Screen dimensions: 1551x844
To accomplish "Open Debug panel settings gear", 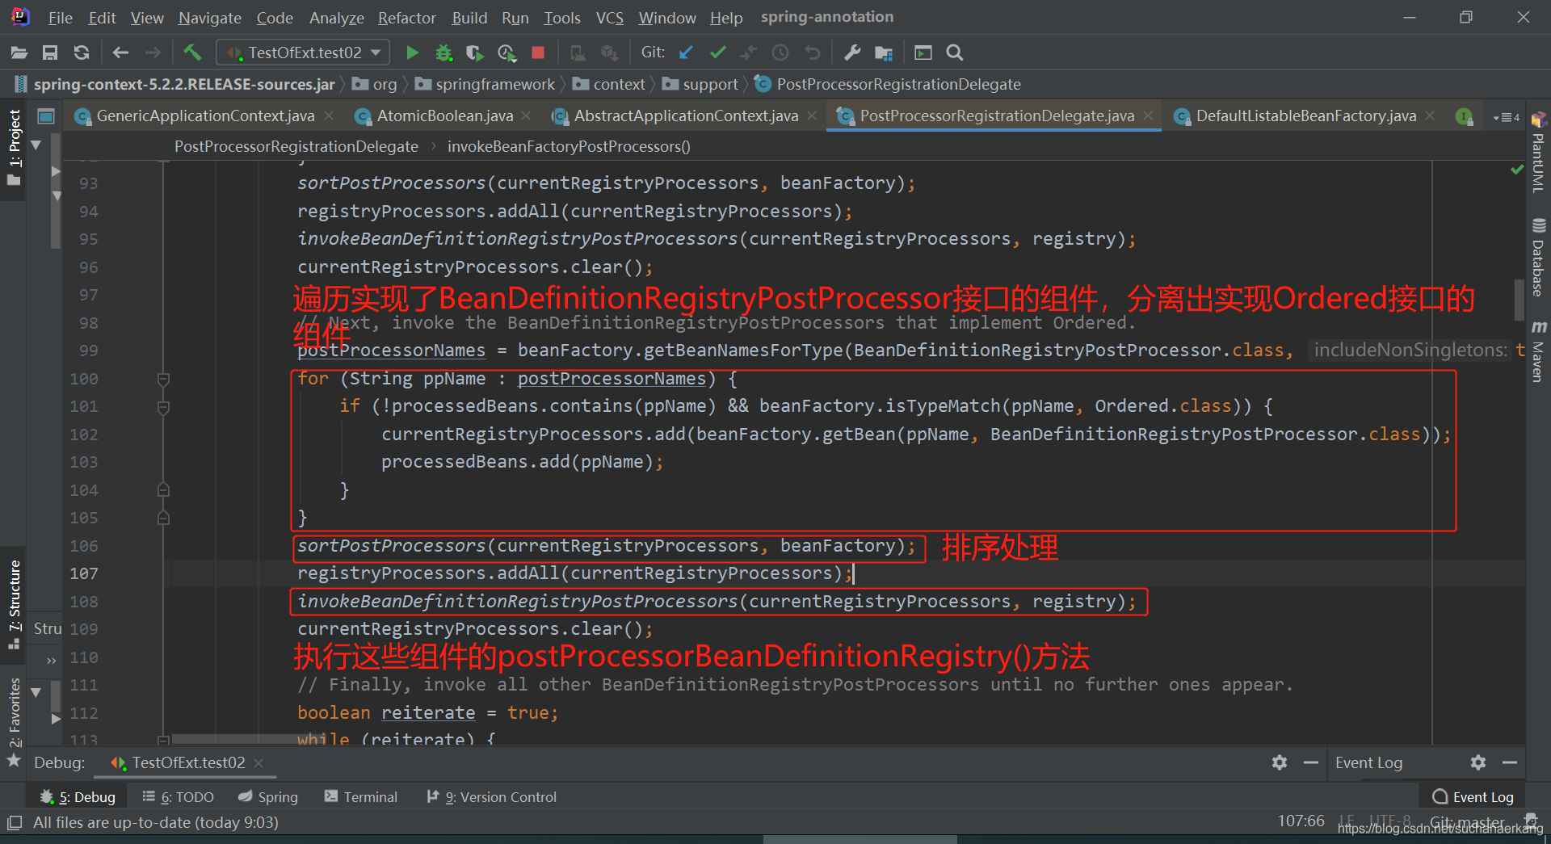I will pos(1280,762).
